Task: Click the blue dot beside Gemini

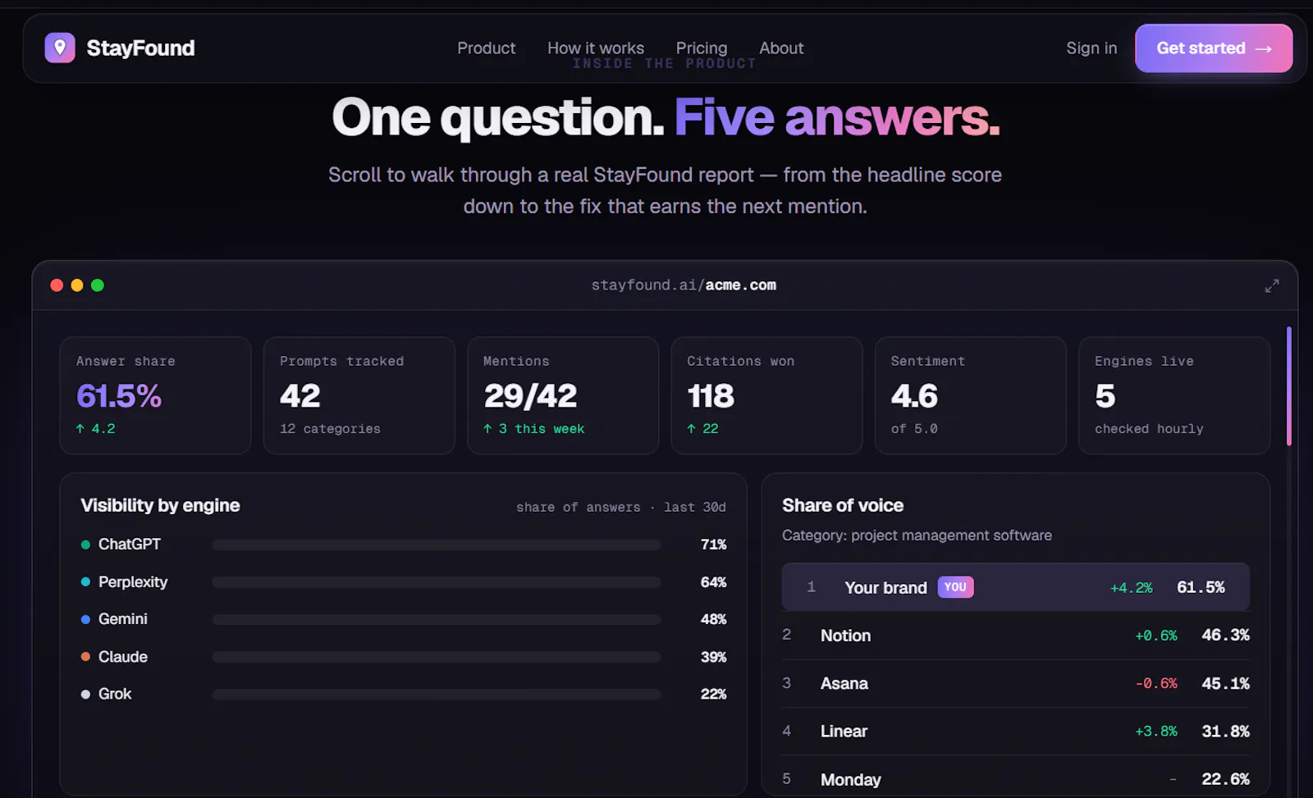Action: 85,619
